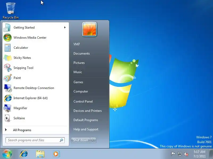Select the Solitaire label text
This screenshot has height=159, width=213.
pos(19,118)
